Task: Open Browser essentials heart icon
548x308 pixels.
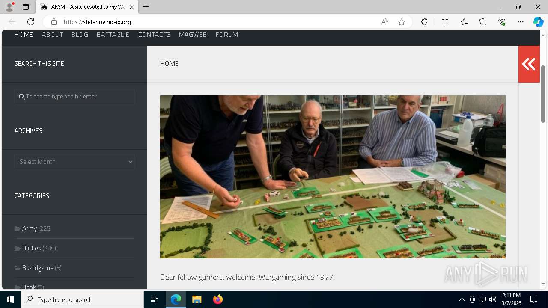Action: [502, 22]
